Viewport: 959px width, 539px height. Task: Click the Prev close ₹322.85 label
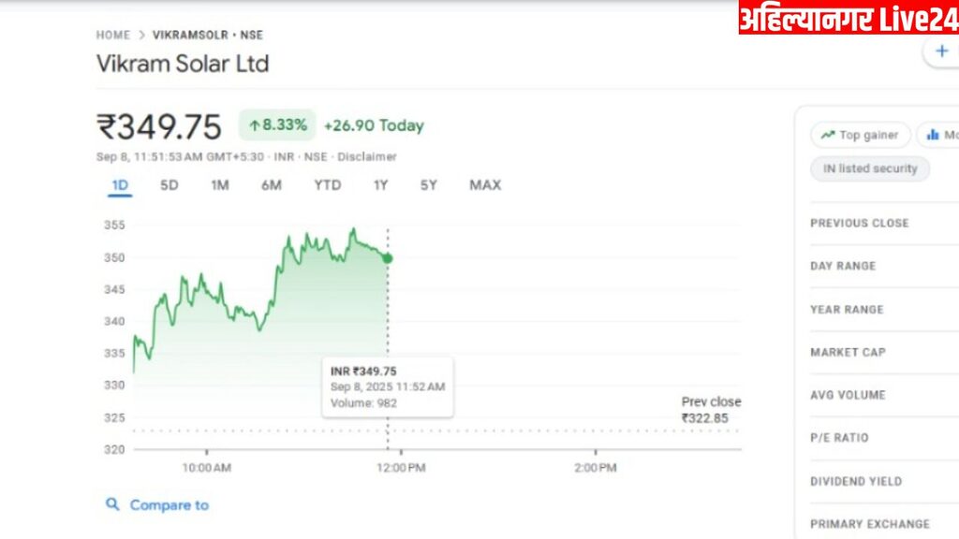coord(711,410)
